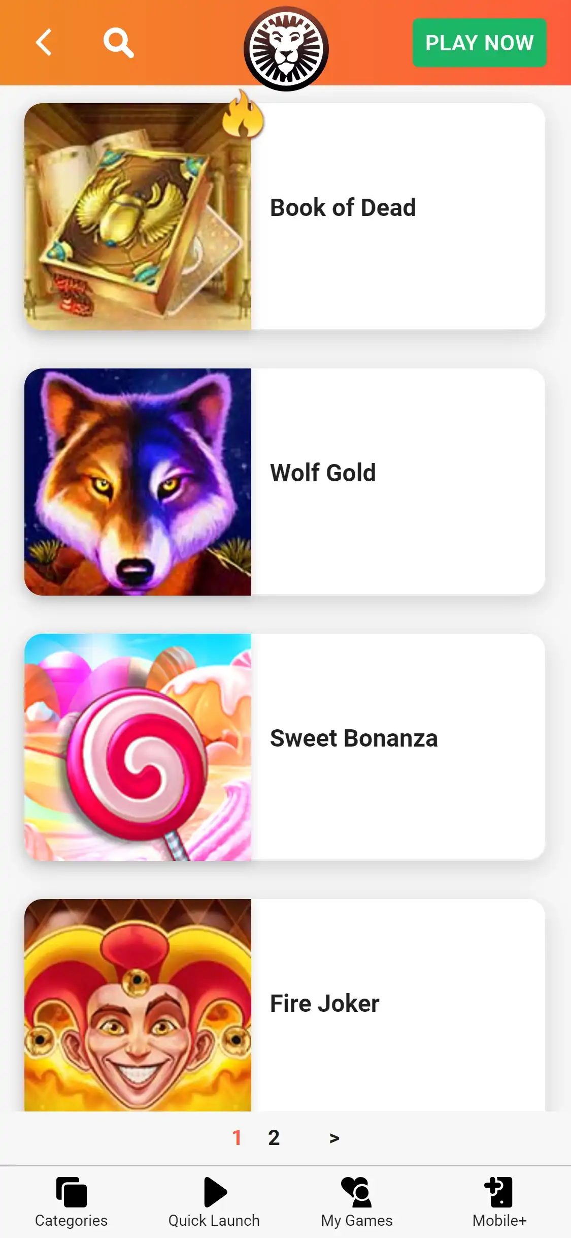Screen dimensions: 571x1238
Task: Open the Fire Joker jester thumbnail
Action: click(x=138, y=1005)
